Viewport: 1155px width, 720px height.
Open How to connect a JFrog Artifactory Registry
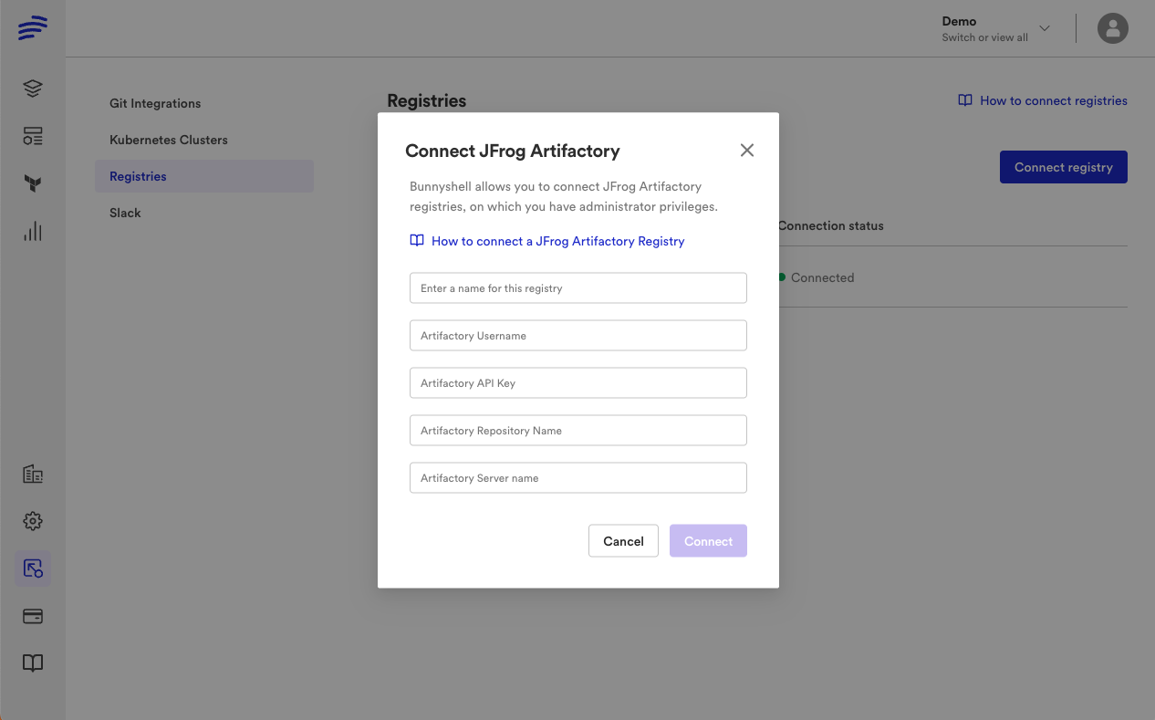tap(557, 241)
